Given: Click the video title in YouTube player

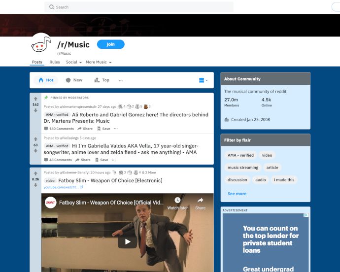Looking at the screenshot, I should (x=111, y=203).
